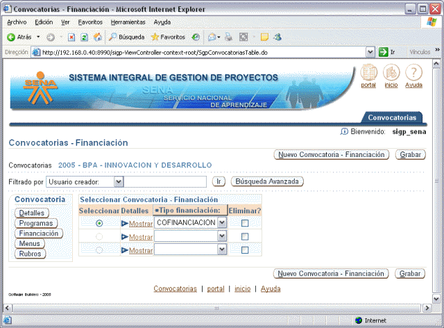
Task: Open the Ver menu
Action: tap(65, 22)
